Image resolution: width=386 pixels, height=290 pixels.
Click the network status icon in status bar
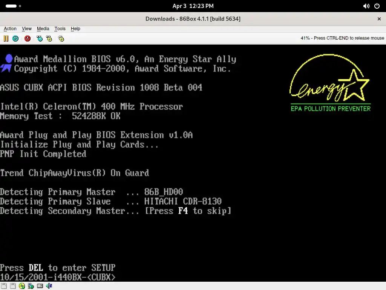[x=31, y=286]
